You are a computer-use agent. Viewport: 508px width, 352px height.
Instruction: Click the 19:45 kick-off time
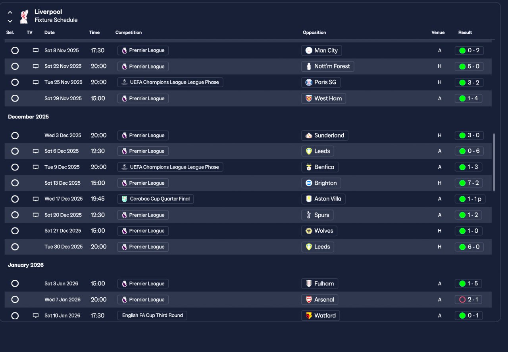98,199
